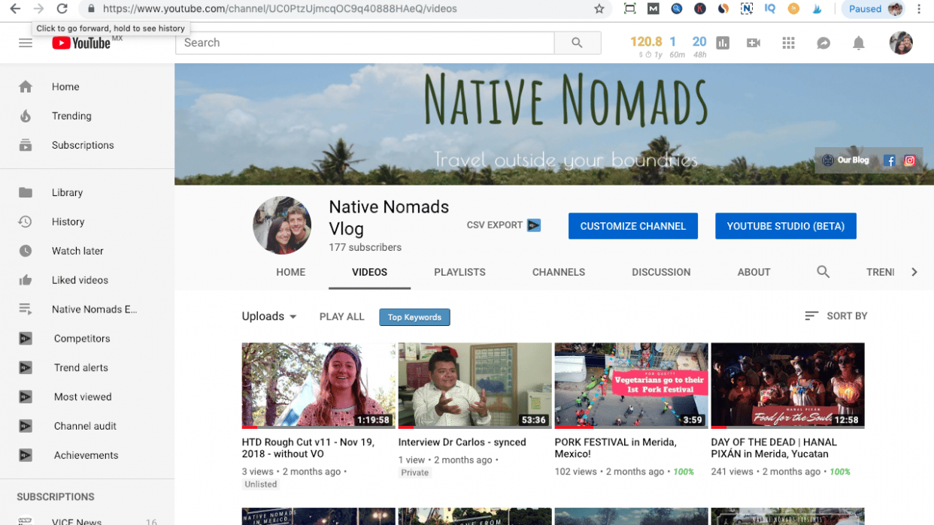Open PORK FESTIVAL in Merida thumbnail

pyautogui.click(x=631, y=385)
